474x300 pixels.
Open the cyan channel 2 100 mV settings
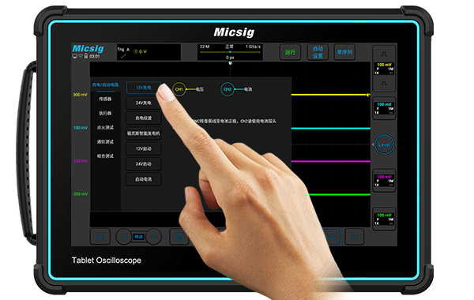point(384,108)
